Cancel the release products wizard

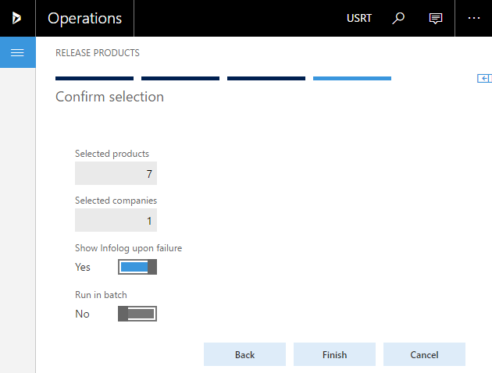tap(424, 354)
